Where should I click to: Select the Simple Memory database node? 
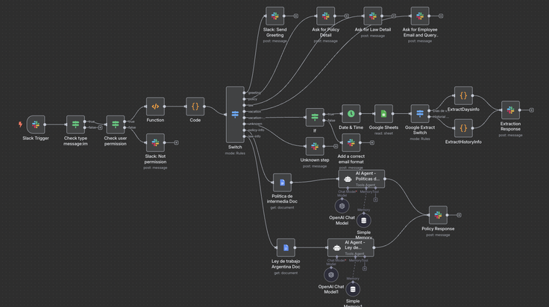[364, 221]
